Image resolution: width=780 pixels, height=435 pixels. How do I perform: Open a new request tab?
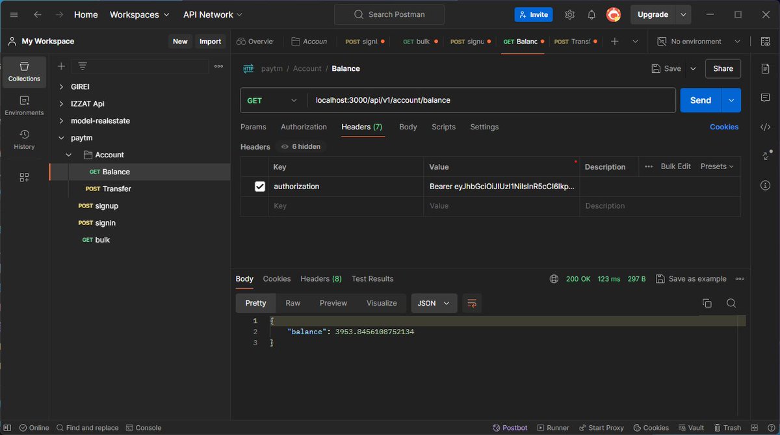tap(614, 42)
